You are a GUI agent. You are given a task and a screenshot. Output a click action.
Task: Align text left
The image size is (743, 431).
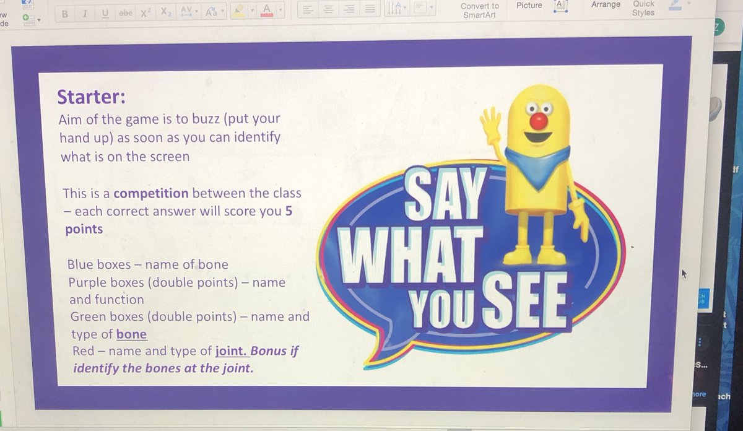(310, 9)
